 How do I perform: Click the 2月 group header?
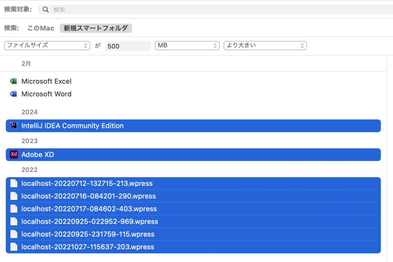coord(26,64)
